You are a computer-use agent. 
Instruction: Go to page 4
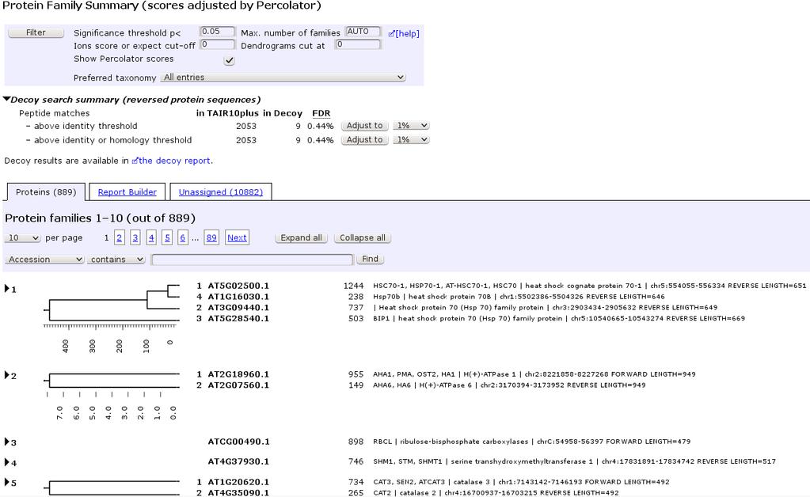[151, 237]
